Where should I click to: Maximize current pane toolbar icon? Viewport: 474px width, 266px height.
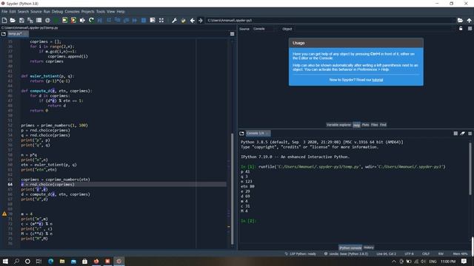point(161,20)
